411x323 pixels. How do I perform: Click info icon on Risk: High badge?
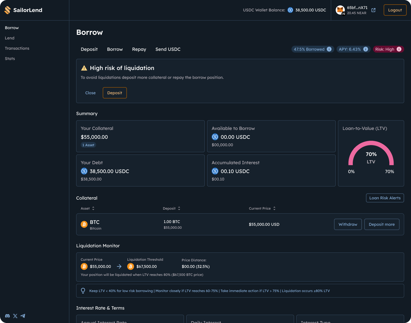coord(399,49)
